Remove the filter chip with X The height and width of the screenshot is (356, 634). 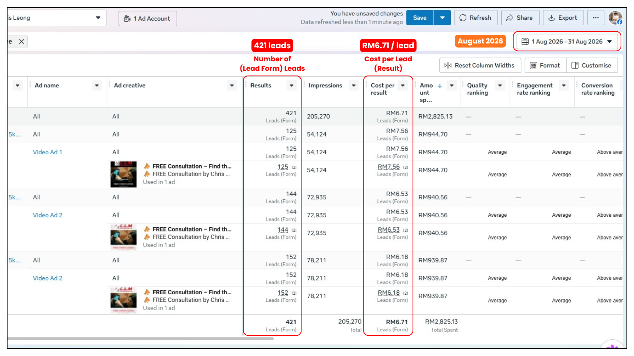tap(21, 42)
